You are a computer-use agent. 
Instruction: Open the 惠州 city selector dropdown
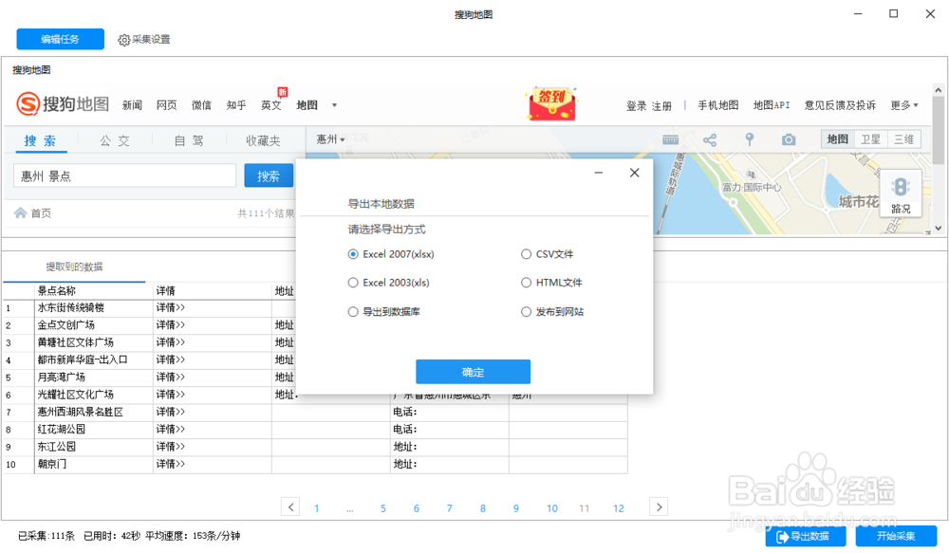[x=327, y=138]
